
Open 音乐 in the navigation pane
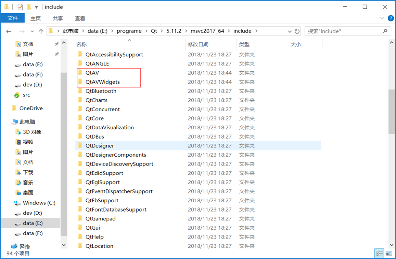(x=28, y=183)
